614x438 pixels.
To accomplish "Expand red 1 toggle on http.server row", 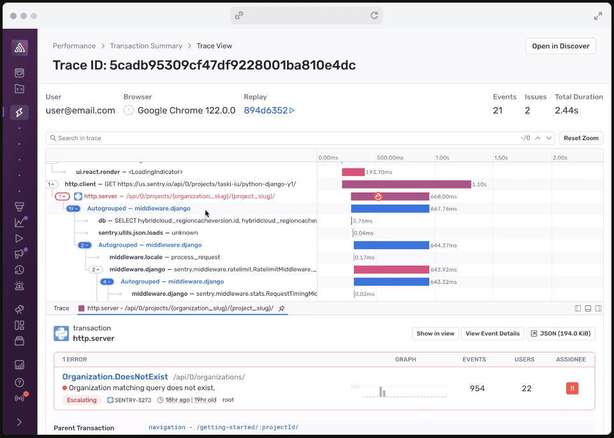I will (x=62, y=196).
